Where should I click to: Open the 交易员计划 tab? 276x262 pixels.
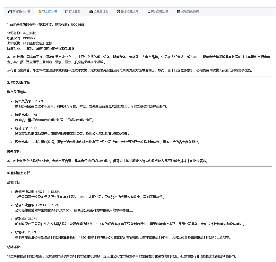click(99, 12)
